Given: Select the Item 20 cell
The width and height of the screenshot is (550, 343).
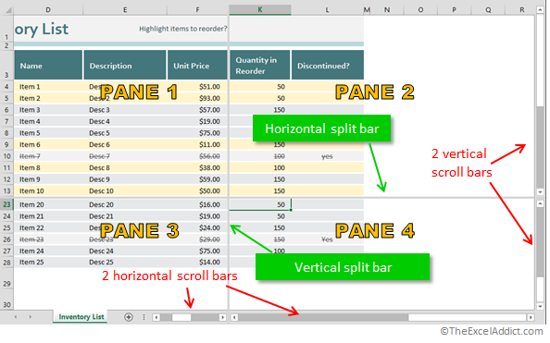Looking at the screenshot, I should (x=48, y=204).
